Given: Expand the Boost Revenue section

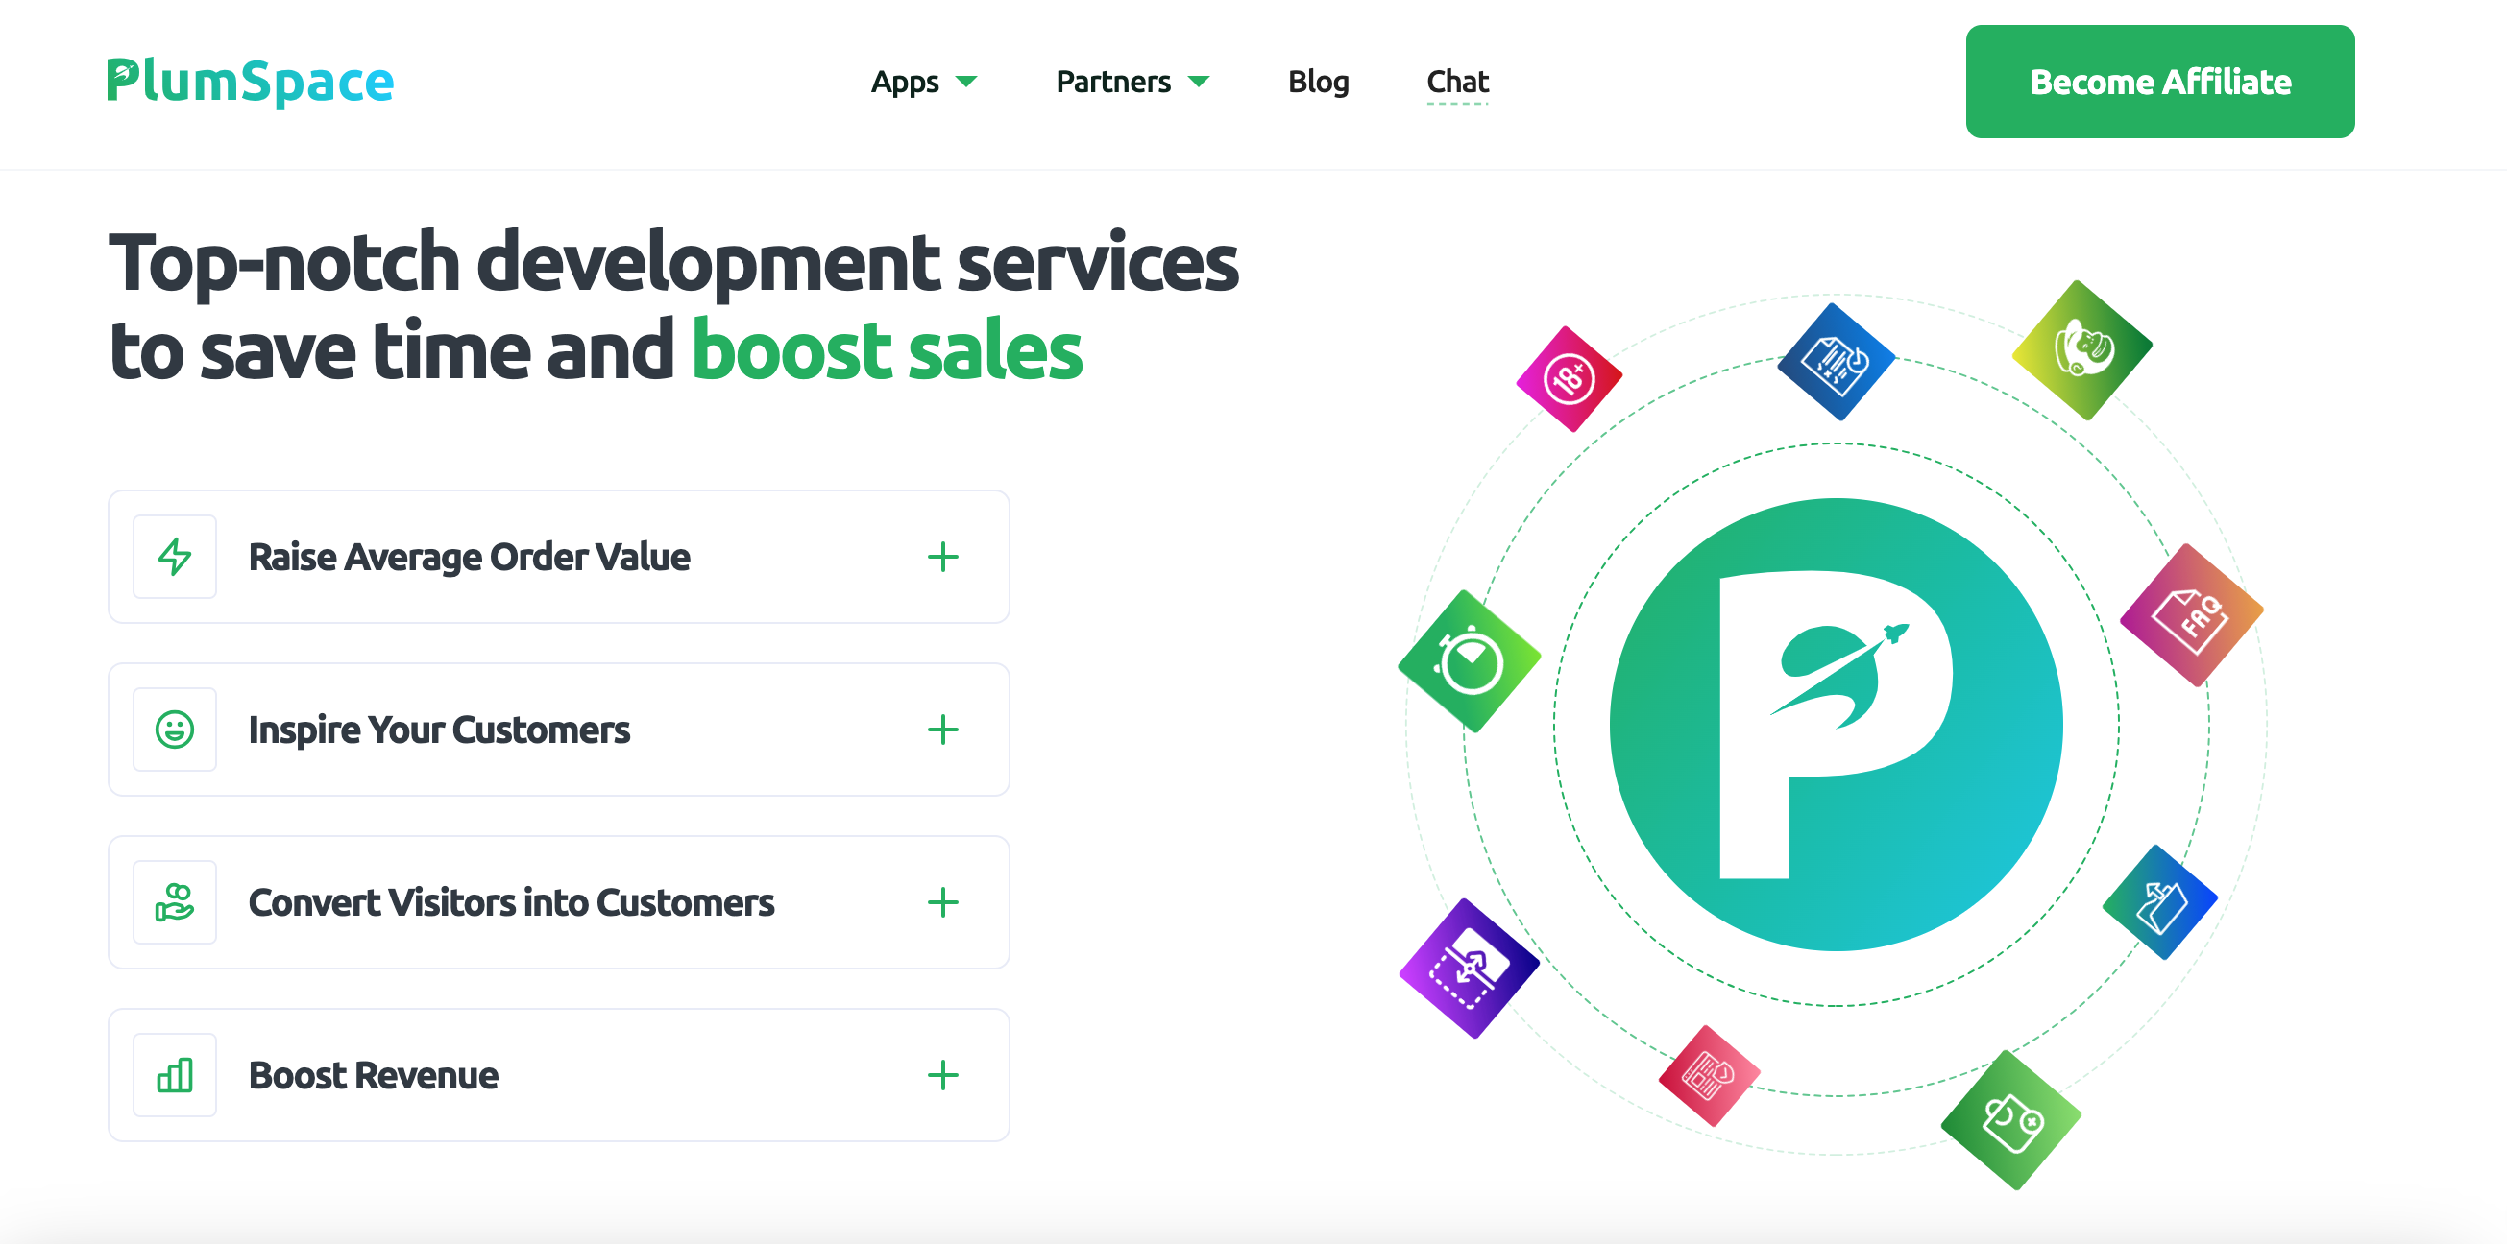Looking at the screenshot, I should coord(942,1075).
